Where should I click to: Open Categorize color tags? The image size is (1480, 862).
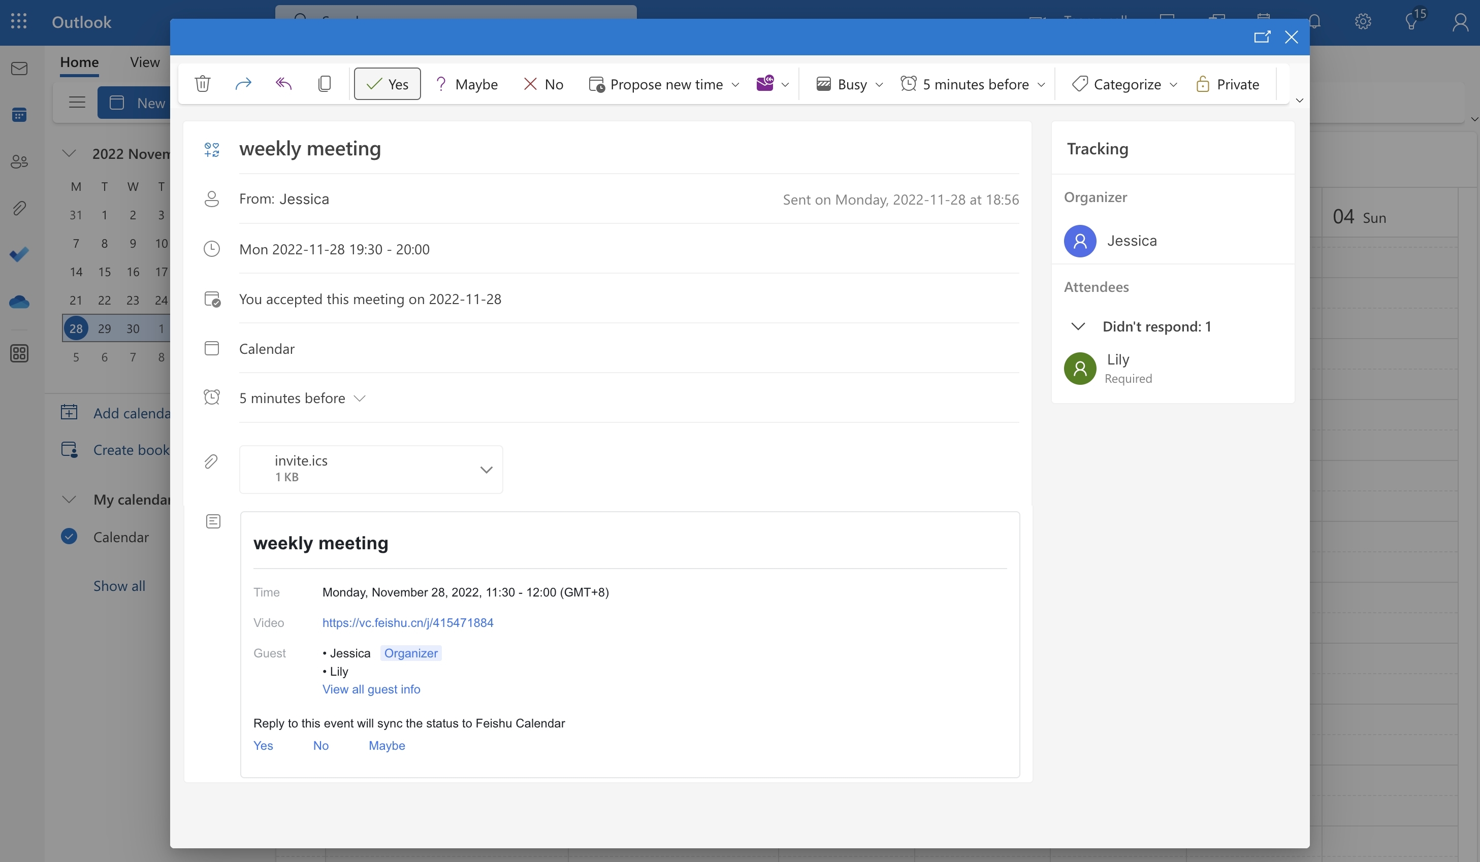point(1122,84)
